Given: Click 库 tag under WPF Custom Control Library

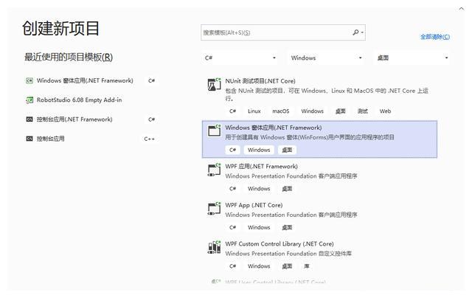Looking at the screenshot, I should click(307, 266).
